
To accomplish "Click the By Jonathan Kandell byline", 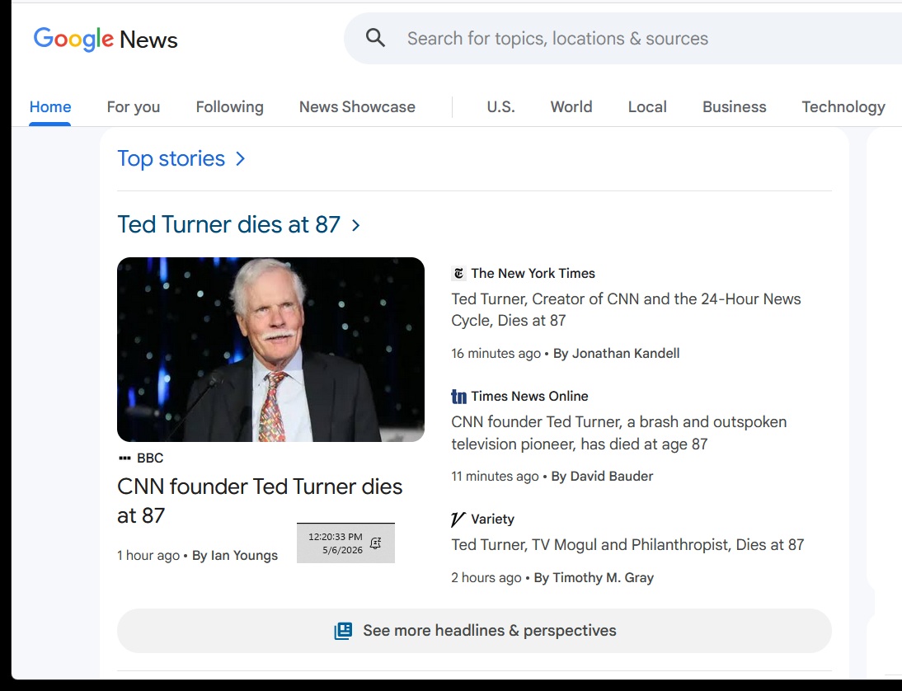I will [x=616, y=353].
